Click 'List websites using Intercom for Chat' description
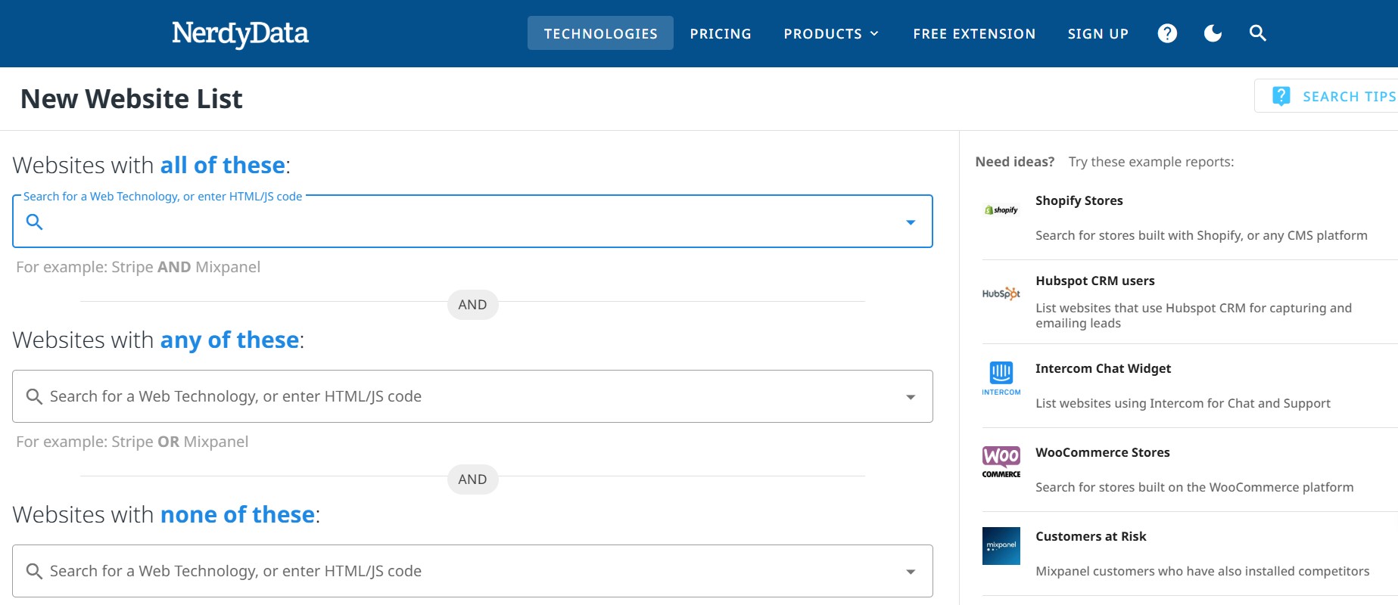 1182,403
